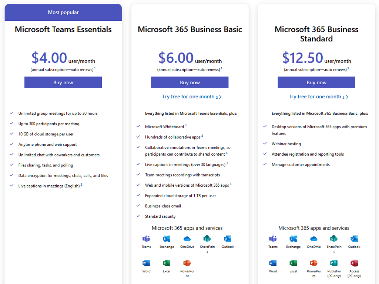Select the SharePoint icon under Business Standard
Image resolution: width=379 pixels, height=284 pixels.
tap(334, 239)
